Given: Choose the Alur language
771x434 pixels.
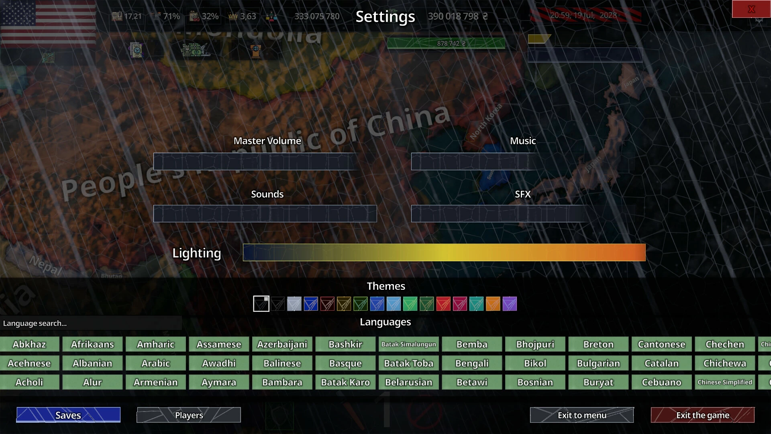Looking at the screenshot, I should 92,382.
